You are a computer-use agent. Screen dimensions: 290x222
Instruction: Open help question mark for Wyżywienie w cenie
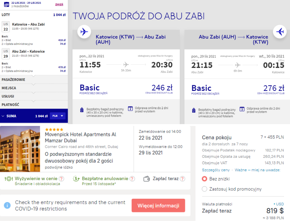61,179
